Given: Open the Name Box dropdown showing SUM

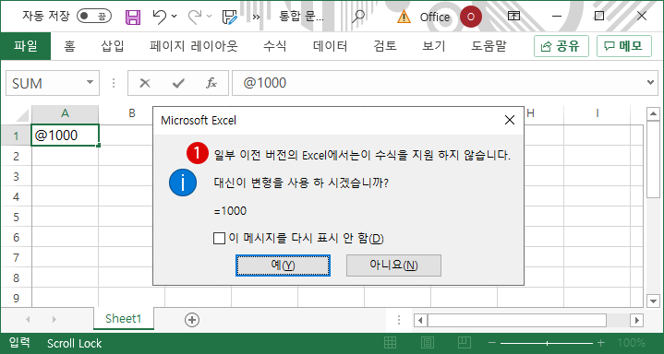Looking at the screenshot, I should 90,82.
